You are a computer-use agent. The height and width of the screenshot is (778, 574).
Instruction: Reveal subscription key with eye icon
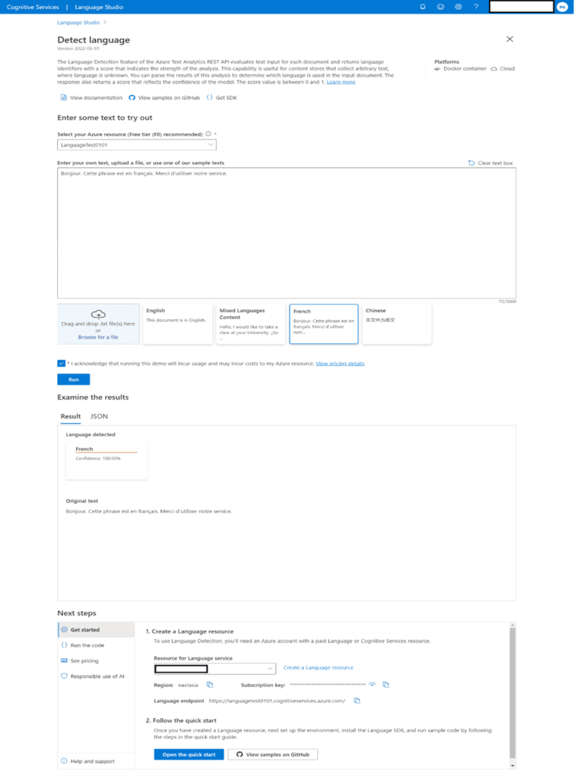pyautogui.click(x=373, y=685)
